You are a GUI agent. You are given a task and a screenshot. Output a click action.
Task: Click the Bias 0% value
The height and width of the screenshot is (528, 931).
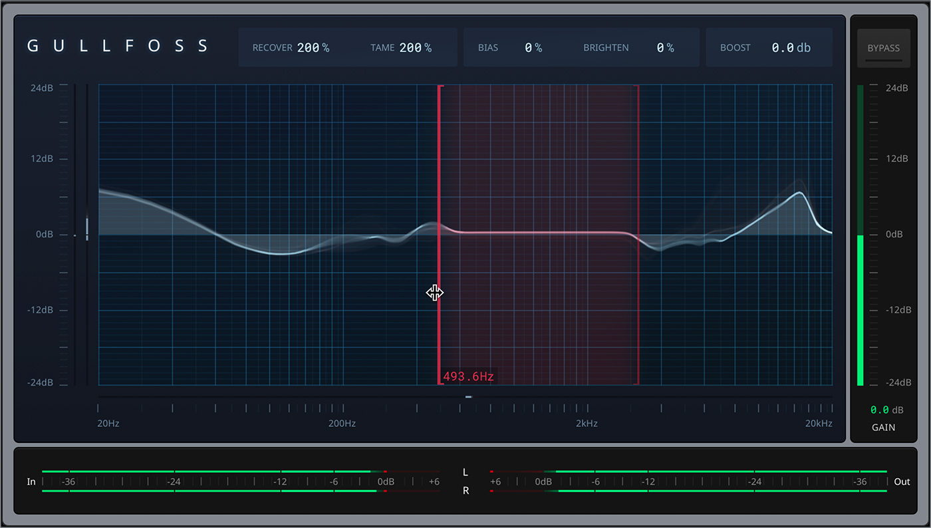tap(533, 48)
